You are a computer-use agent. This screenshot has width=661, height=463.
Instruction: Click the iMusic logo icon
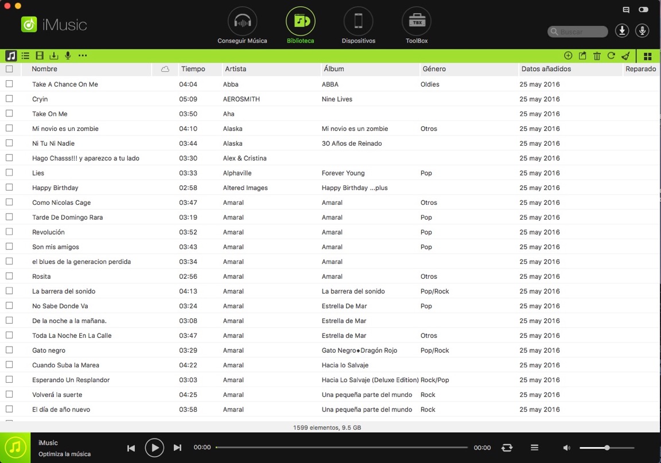click(29, 25)
